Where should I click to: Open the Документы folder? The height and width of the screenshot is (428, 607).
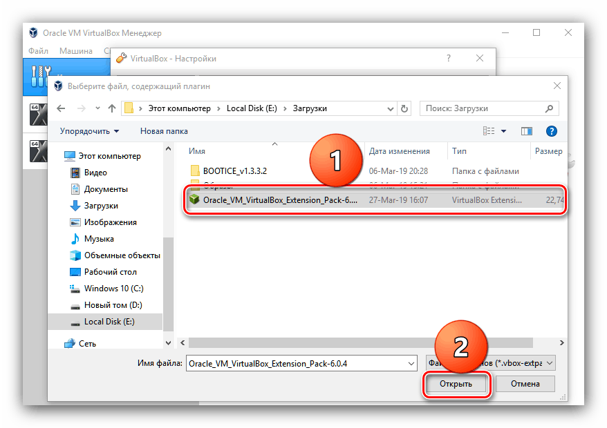[x=99, y=189]
